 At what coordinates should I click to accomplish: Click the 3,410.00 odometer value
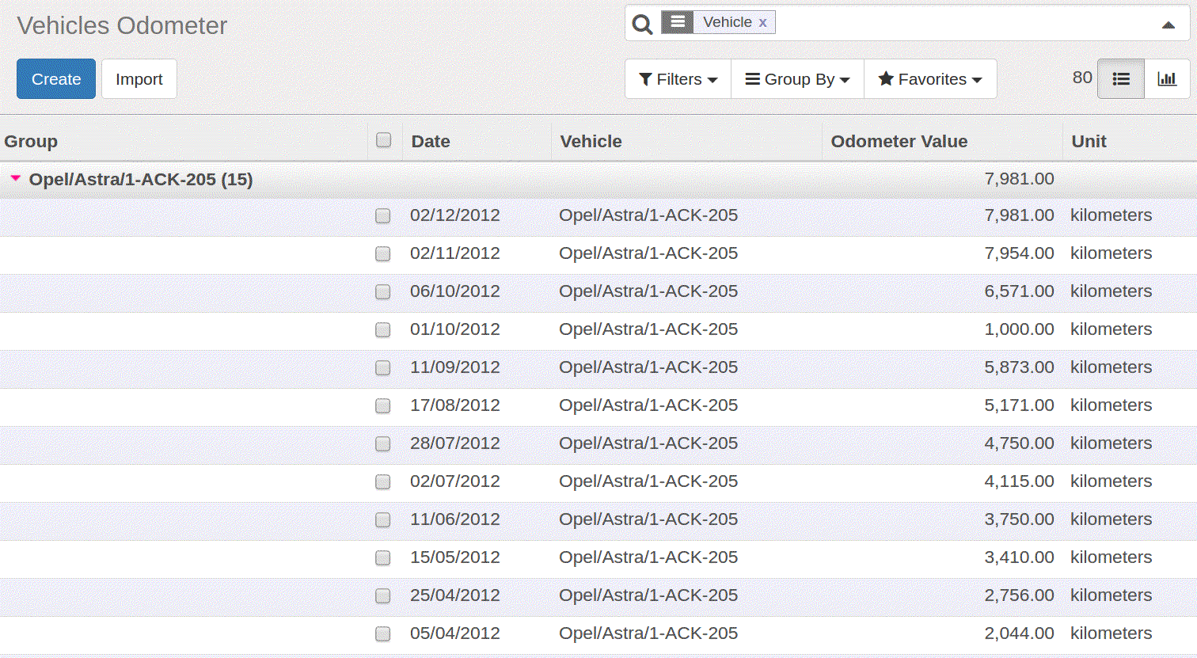pyautogui.click(x=1019, y=557)
